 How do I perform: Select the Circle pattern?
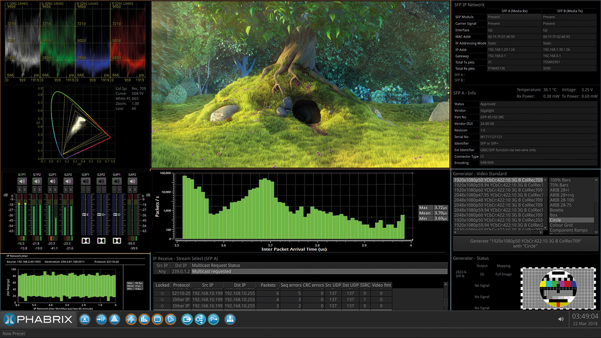click(571, 220)
